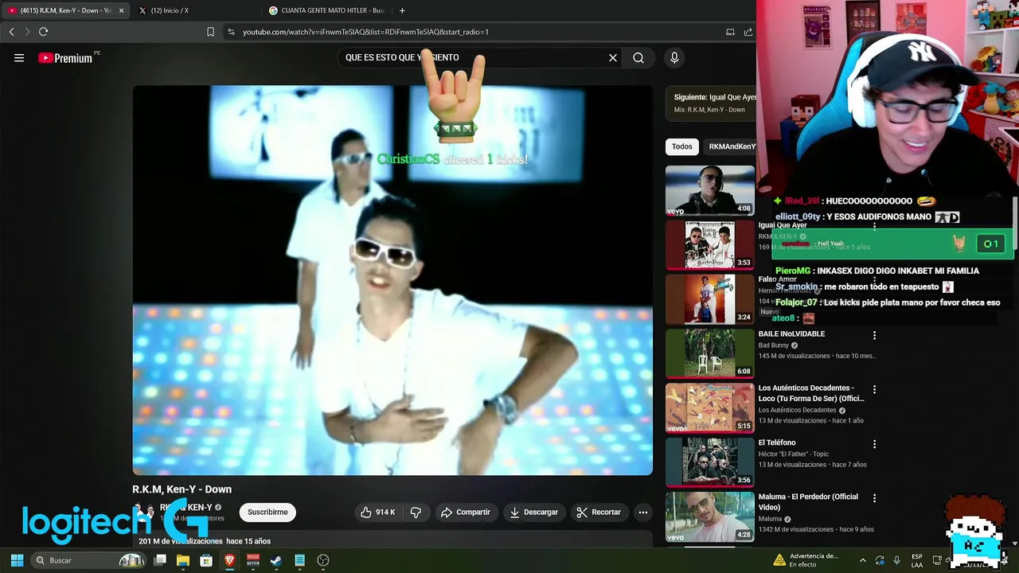This screenshot has width=1019, height=573.
Task: Open more actions three-dot menu below video
Action: point(643,513)
